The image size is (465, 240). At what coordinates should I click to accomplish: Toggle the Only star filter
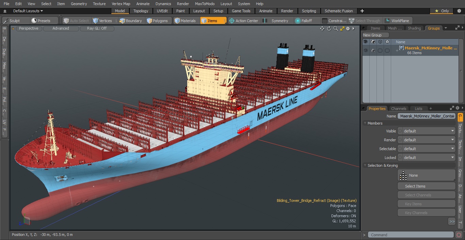(442, 11)
